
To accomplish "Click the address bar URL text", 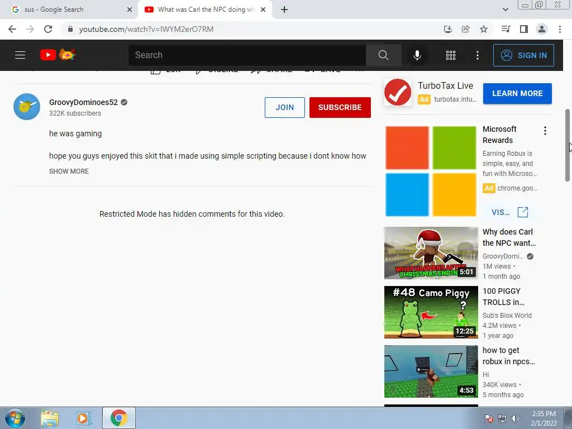I will click(x=146, y=29).
